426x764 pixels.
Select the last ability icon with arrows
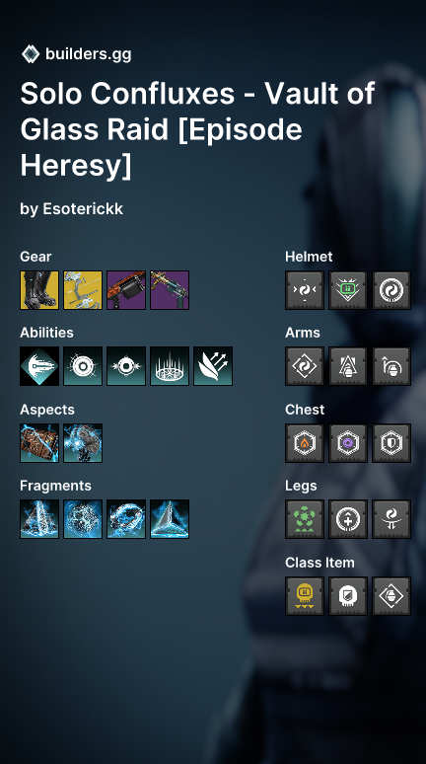[213, 366]
